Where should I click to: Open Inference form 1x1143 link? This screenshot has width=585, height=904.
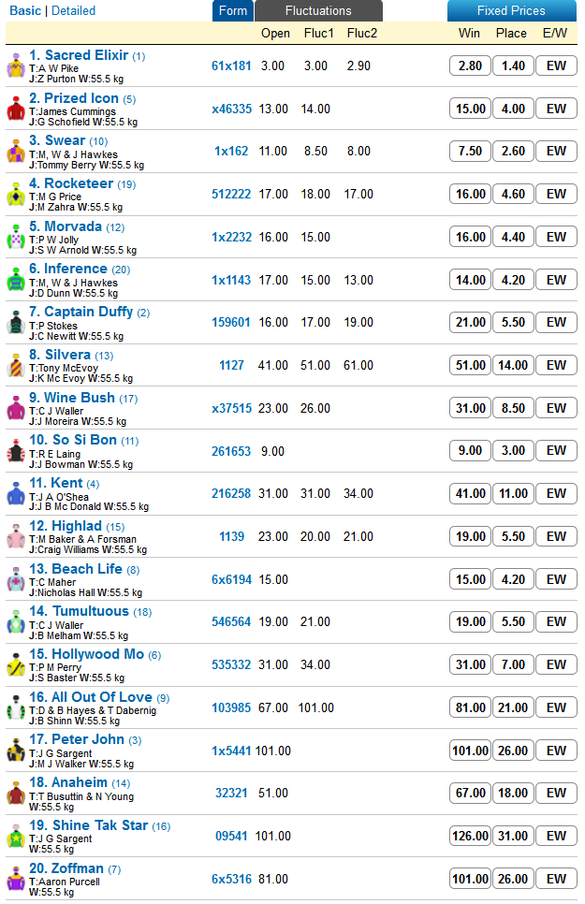(x=231, y=280)
